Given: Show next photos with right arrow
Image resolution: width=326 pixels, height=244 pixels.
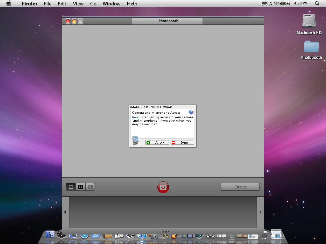Looking at the screenshot, I should coord(260,212).
